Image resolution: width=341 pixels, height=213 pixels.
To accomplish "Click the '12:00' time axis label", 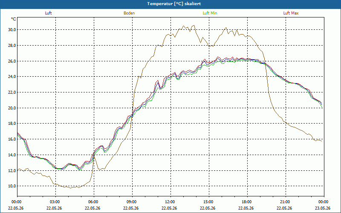I will [170, 202].
